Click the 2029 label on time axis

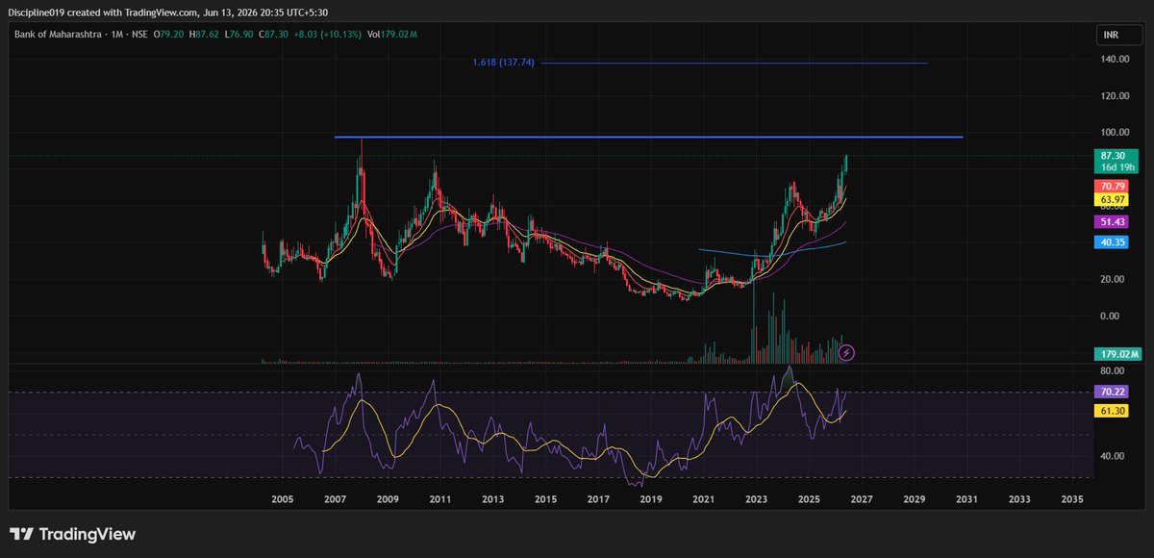click(x=915, y=499)
